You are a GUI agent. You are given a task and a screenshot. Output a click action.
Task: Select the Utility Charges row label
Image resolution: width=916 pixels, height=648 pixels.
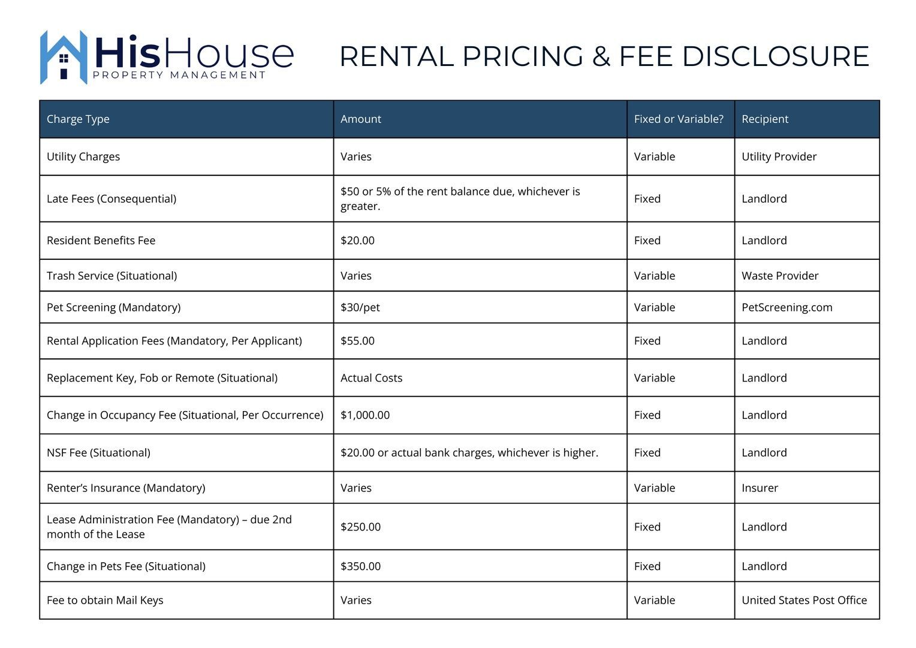click(83, 157)
